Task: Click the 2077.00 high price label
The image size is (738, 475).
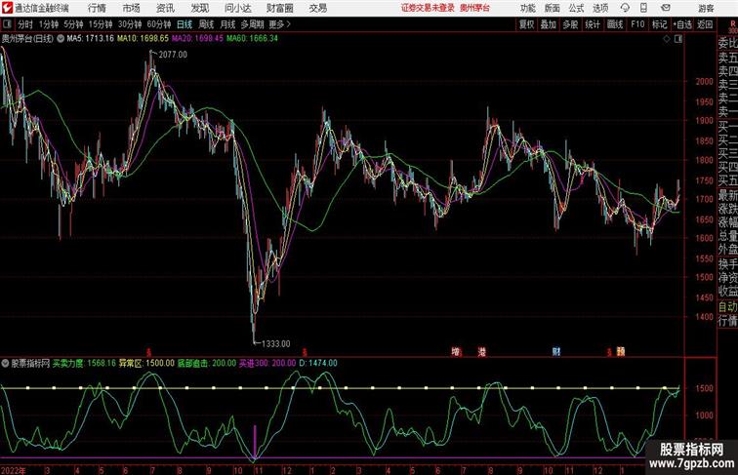Action: (173, 55)
